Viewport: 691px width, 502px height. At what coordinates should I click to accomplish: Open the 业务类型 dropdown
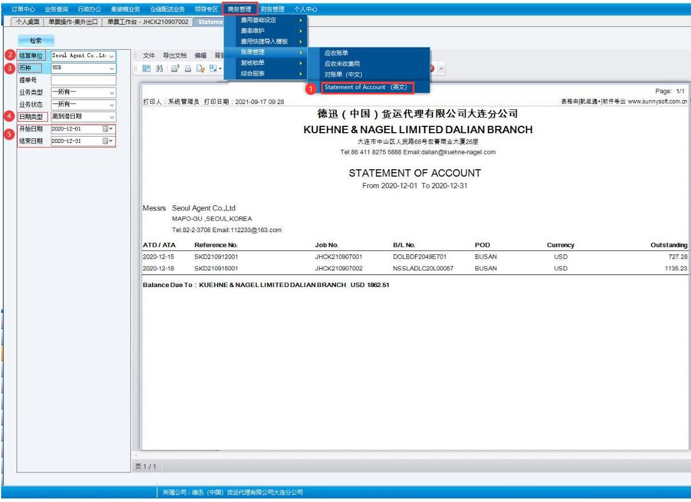click(x=111, y=93)
